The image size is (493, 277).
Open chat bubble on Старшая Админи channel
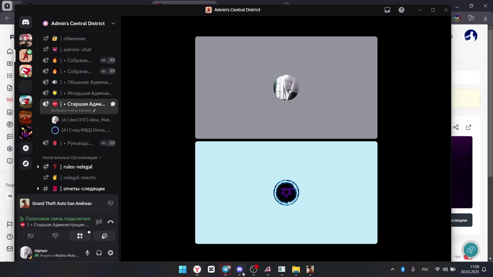click(113, 104)
